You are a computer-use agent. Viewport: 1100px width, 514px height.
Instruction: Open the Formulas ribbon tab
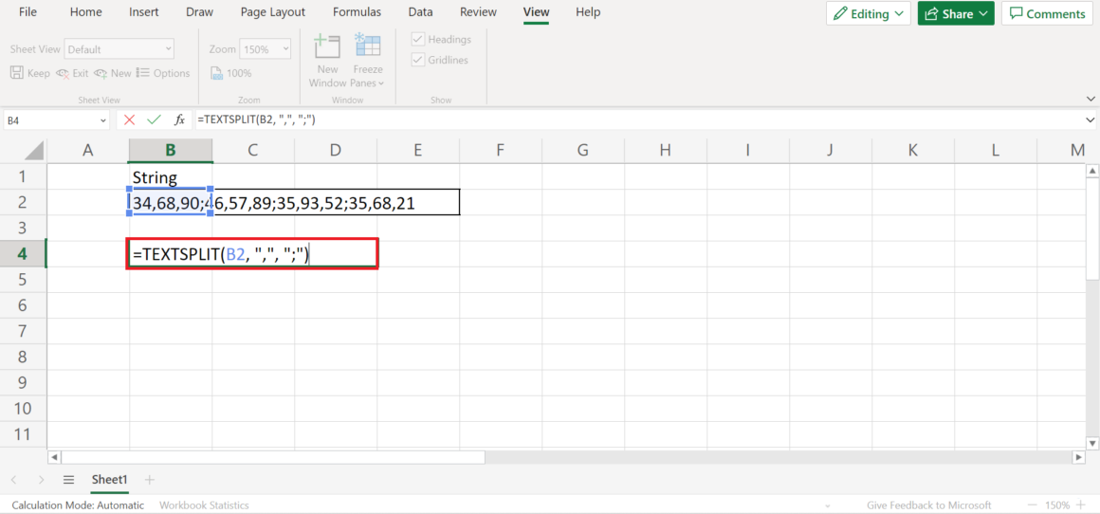click(357, 12)
